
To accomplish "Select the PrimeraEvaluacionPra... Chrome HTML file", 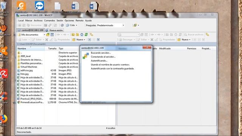I will (32, 102).
